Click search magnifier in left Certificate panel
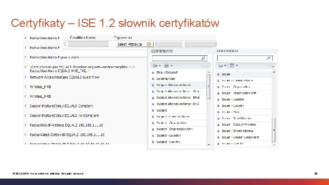The image size is (329, 185). (x=203, y=58)
